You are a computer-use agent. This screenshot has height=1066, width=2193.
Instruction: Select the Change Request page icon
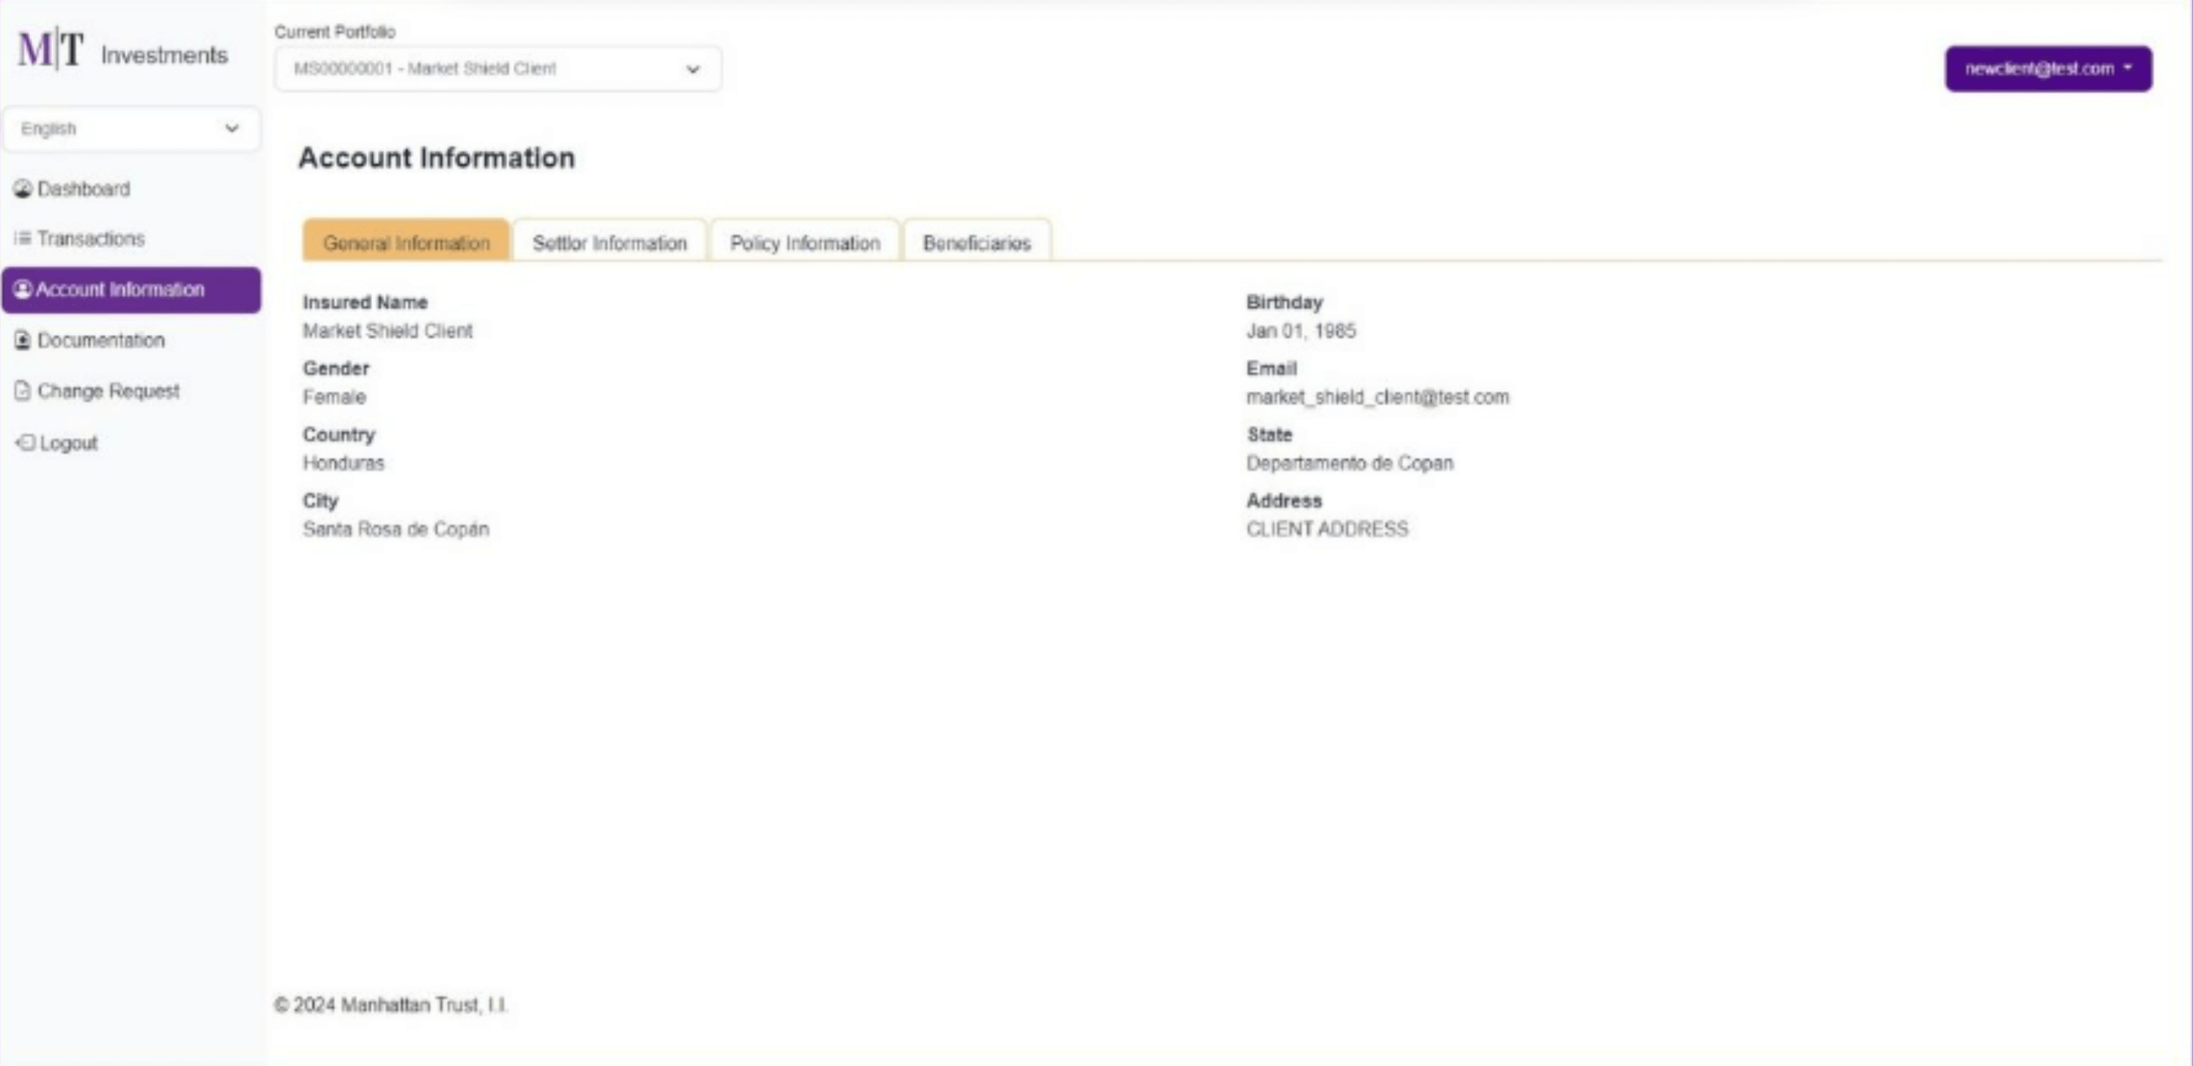(x=22, y=391)
